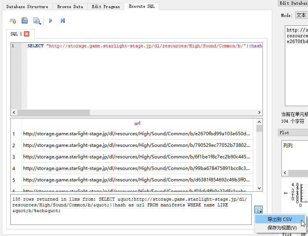Screen dimensions: 308x236
Task: Run the current line with the step icon
Action: click(63, 20)
